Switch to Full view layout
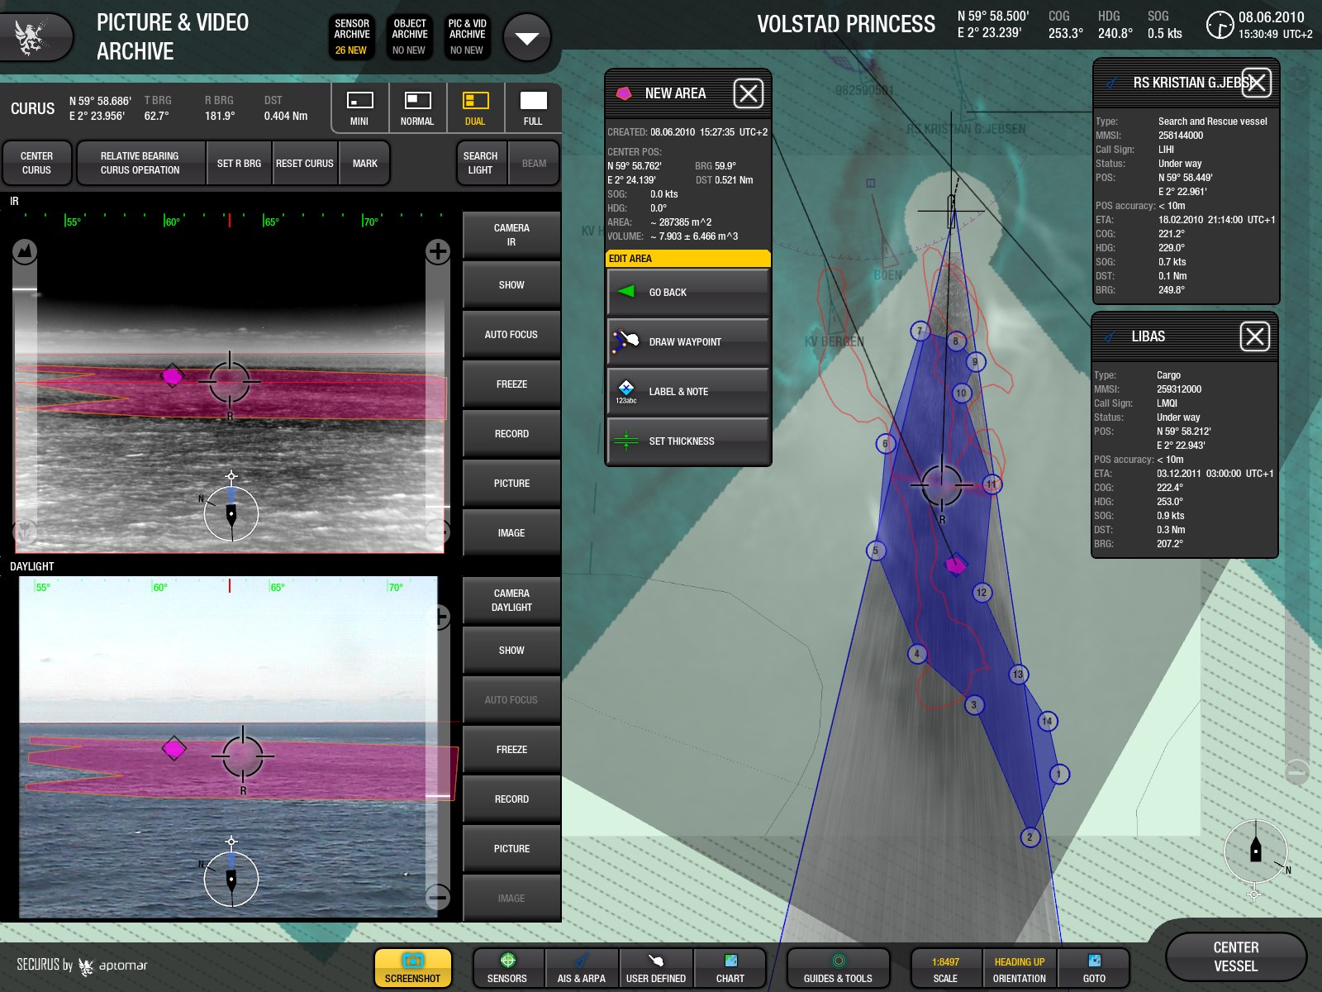Screen dimensions: 1322x992 533,107
